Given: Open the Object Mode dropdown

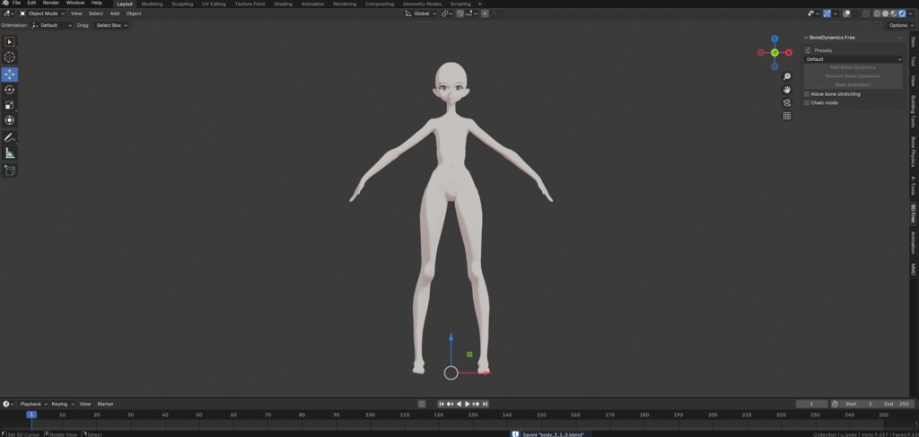Looking at the screenshot, I should pyautogui.click(x=42, y=13).
